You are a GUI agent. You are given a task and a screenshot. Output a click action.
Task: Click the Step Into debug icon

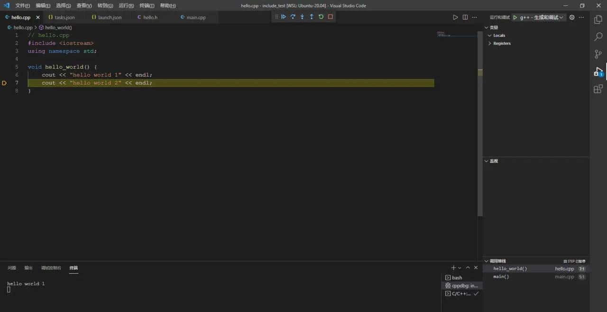[302, 17]
